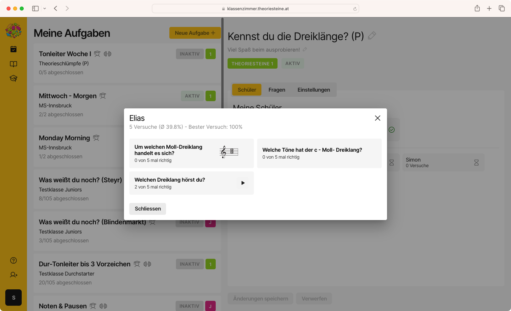511x311 pixels.
Task: Open the music notation thumbnail of the Moll-Dreiklang question
Action: point(229,152)
